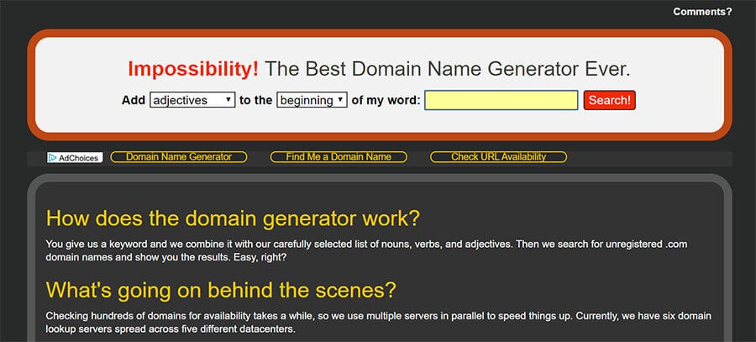This screenshot has width=756, height=342.
Task: Click the paragraph starting 'Checking hundreds of domains'
Action: [x=379, y=324]
